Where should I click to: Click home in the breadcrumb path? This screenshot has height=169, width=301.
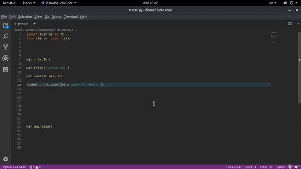tap(18, 30)
